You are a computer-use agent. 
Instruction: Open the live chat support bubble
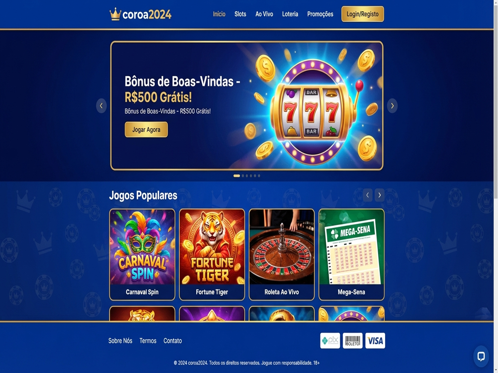481,356
